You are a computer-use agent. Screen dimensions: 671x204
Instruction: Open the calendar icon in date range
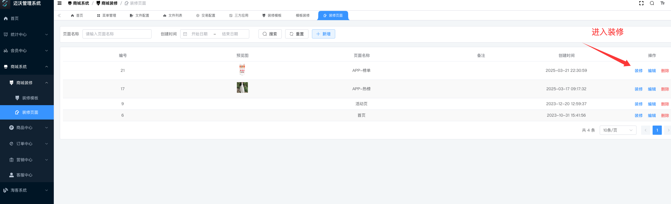click(x=185, y=34)
